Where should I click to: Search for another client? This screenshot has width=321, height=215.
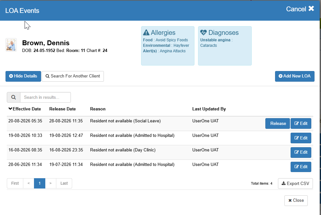click(x=73, y=76)
